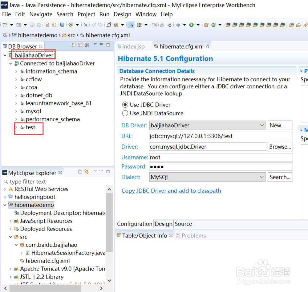Open the Run button dropdown arrow
The height and width of the screenshot is (292, 308).
(198, 25)
